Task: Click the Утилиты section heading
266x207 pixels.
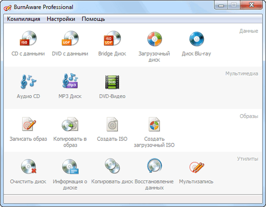Action: (247, 159)
